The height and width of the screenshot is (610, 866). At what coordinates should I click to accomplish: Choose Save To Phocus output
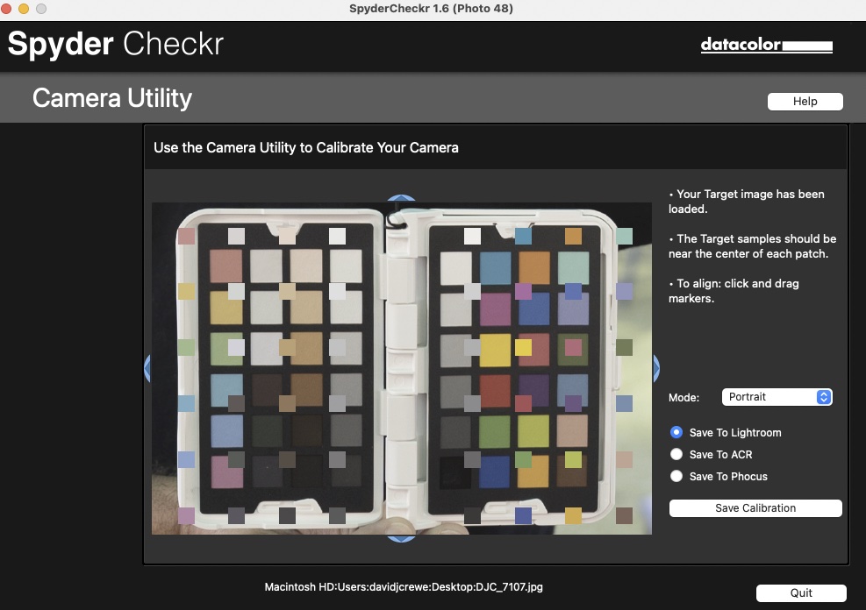676,476
